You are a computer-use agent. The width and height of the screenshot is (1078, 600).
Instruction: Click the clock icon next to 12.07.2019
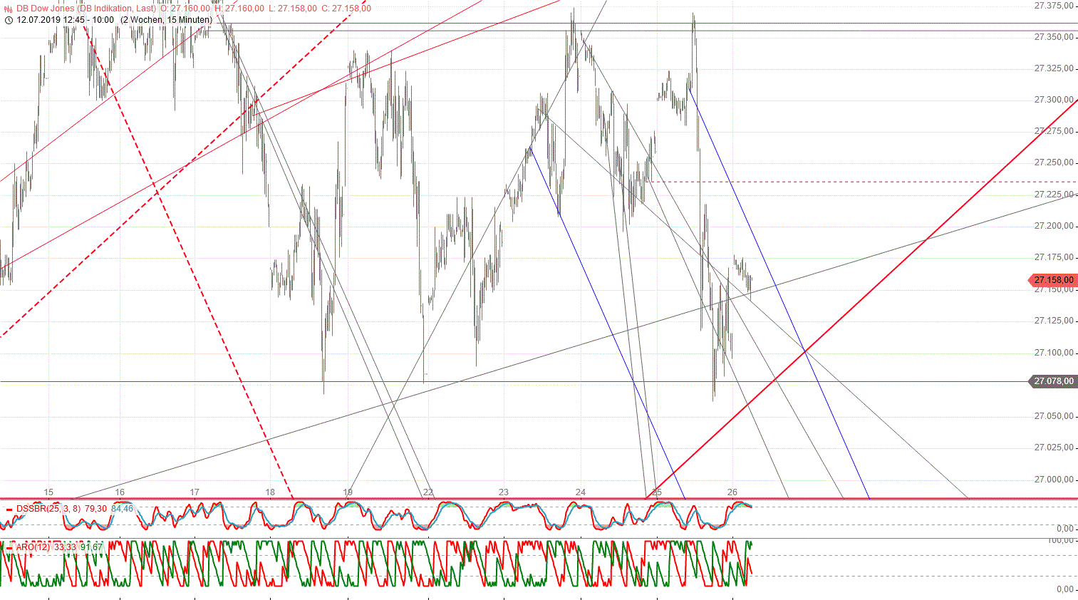9,20
